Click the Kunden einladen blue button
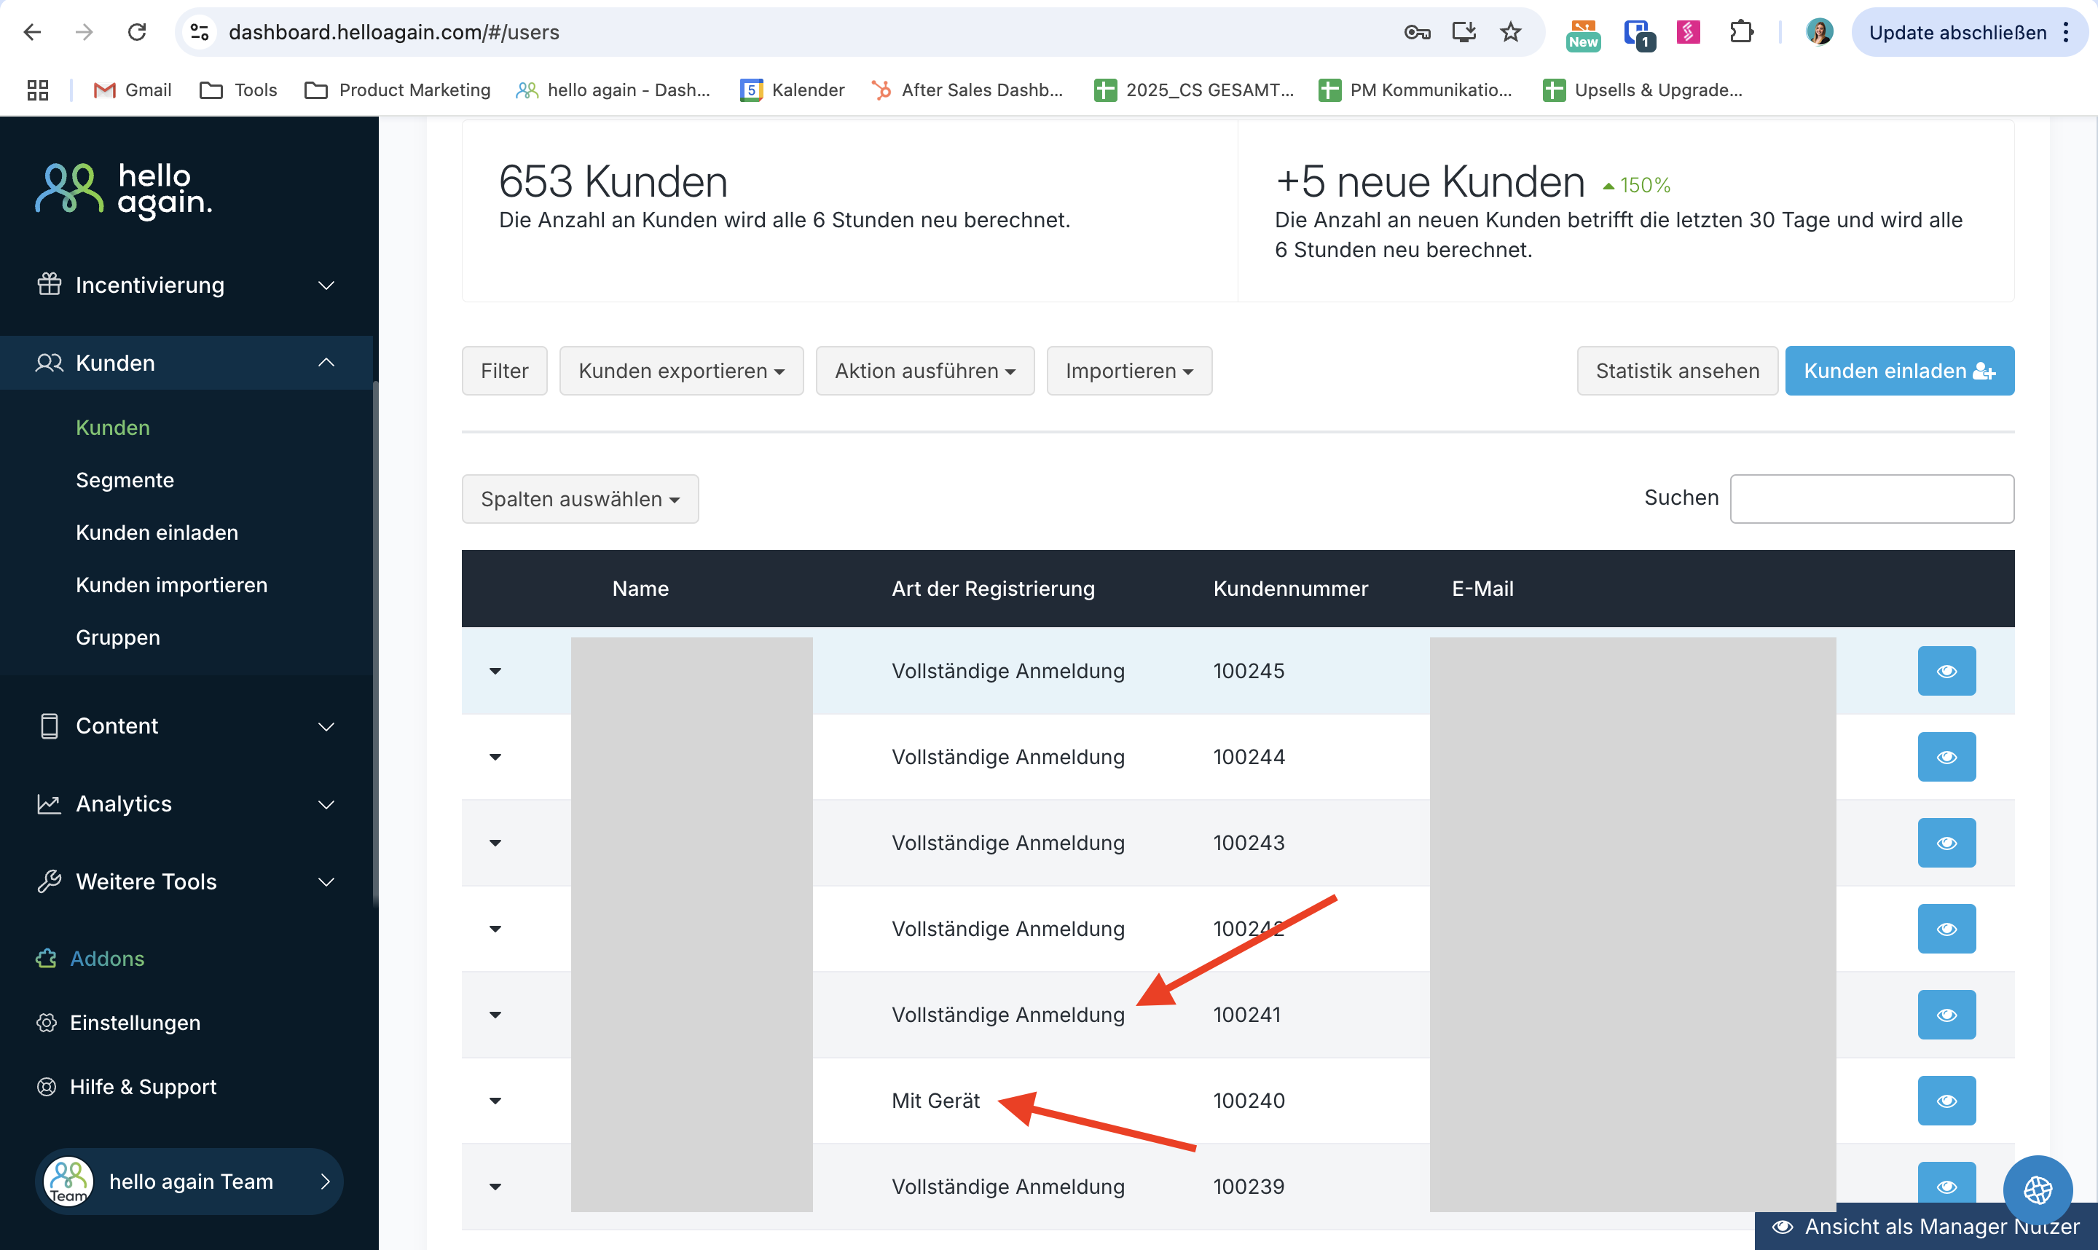The image size is (2098, 1250). [1899, 371]
